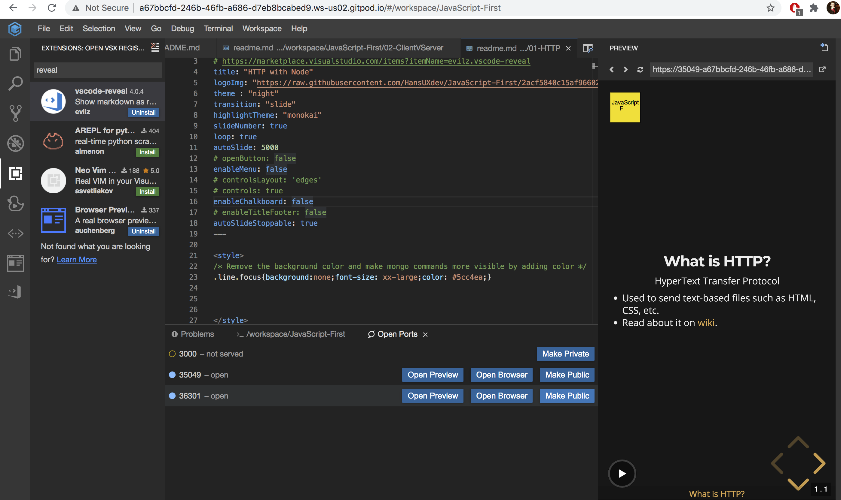Click the Learn More link

pos(77,259)
